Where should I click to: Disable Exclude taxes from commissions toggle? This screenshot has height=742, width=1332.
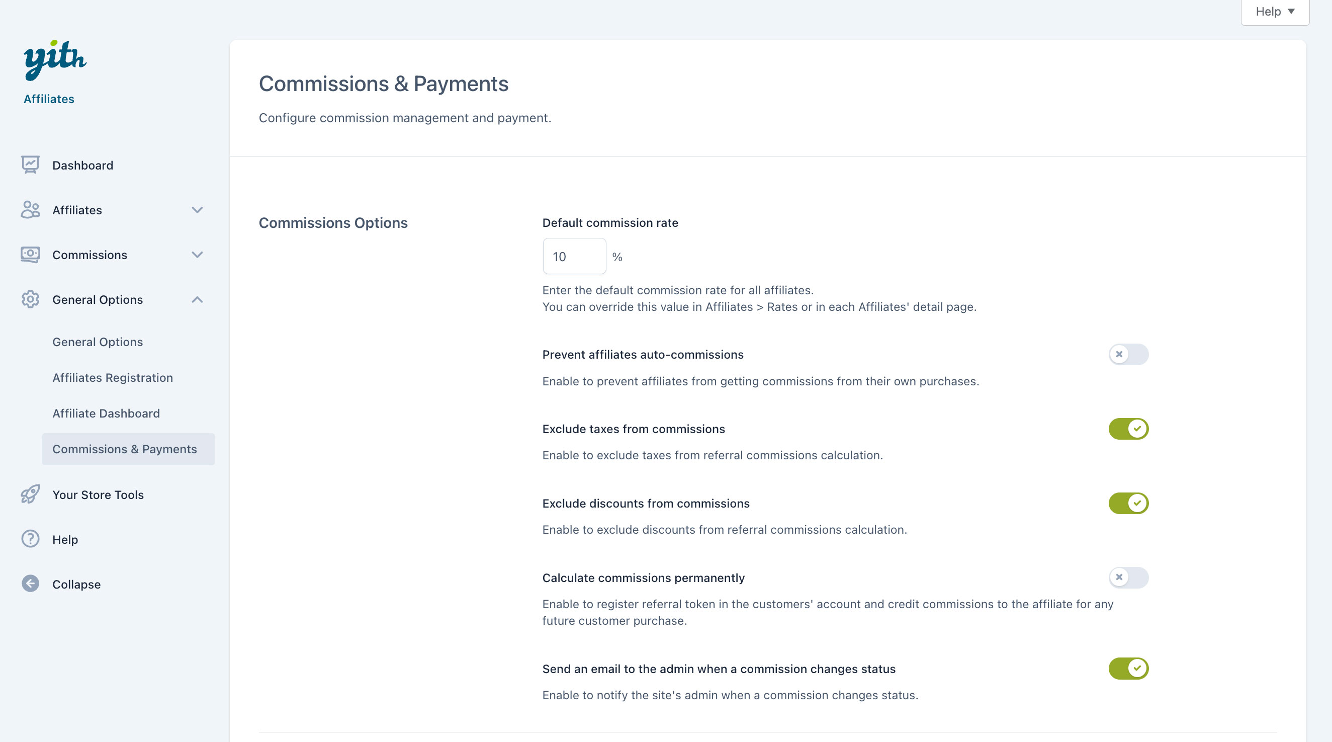tap(1128, 429)
